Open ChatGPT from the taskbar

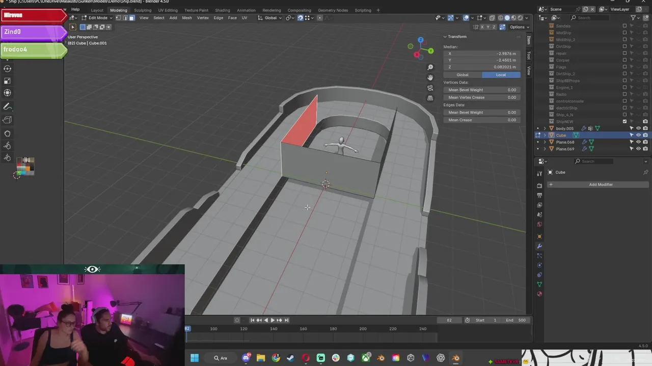click(x=441, y=358)
